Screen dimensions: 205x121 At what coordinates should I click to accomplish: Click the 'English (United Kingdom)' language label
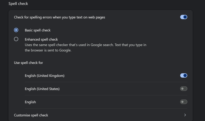[45, 76]
